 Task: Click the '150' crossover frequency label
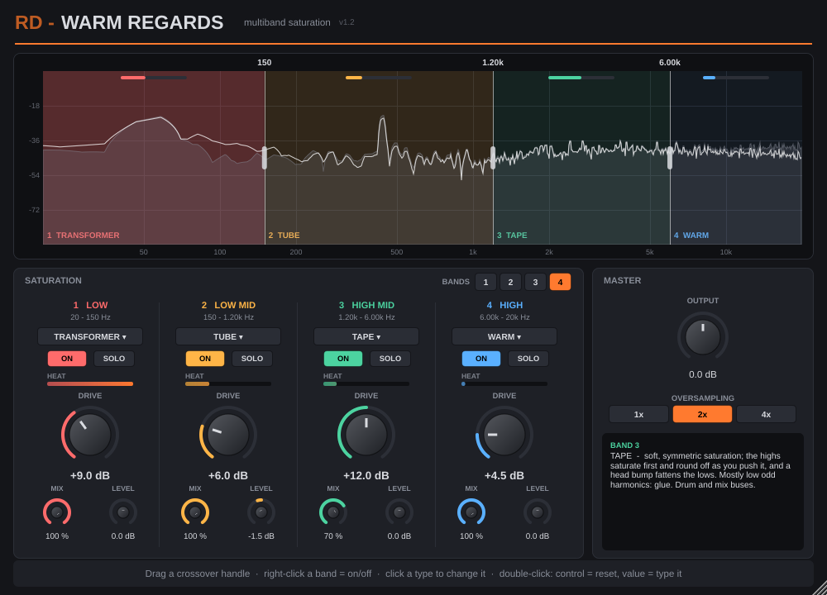click(x=265, y=62)
